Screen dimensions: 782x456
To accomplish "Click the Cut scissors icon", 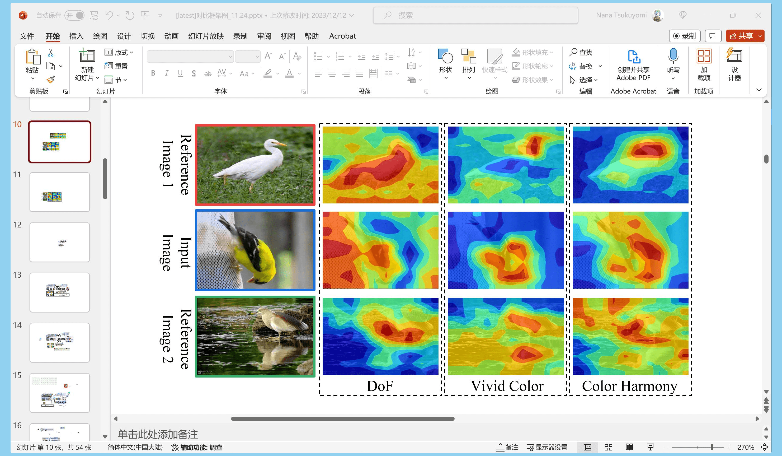I will tap(51, 53).
